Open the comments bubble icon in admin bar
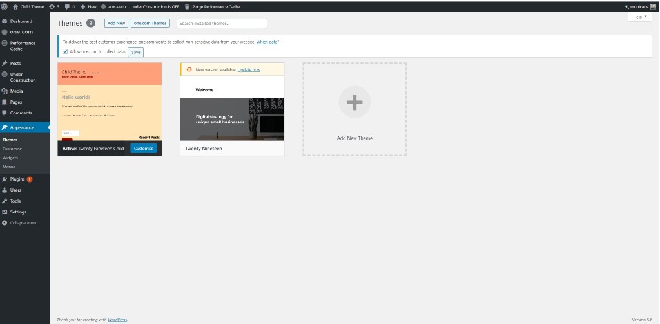The height and width of the screenshot is (324, 660). tap(67, 6)
